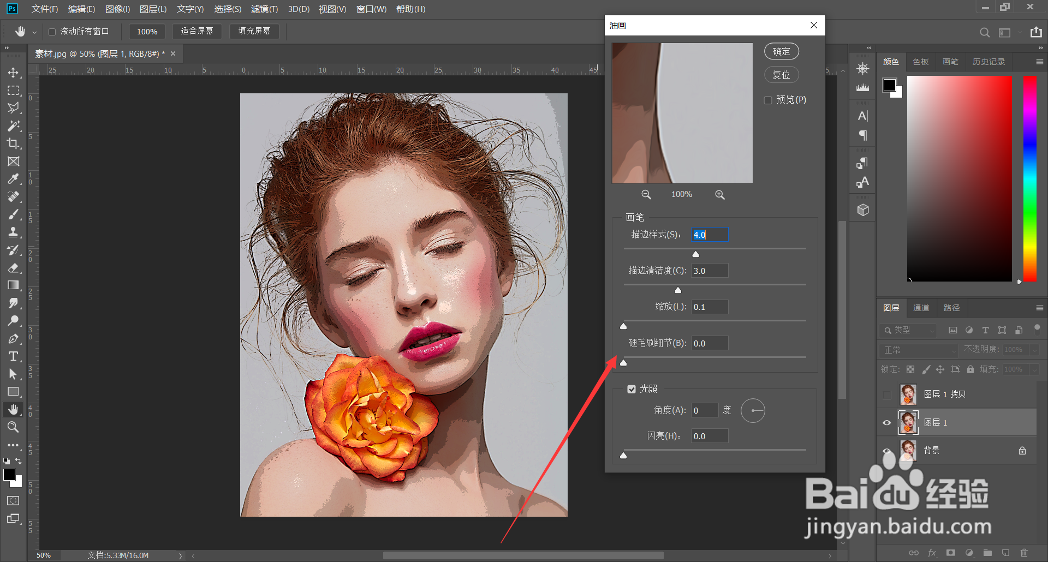Click the Share icon in options bar
The height and width of the screenshot is (562, 1048).
(x=1036, y=32)
